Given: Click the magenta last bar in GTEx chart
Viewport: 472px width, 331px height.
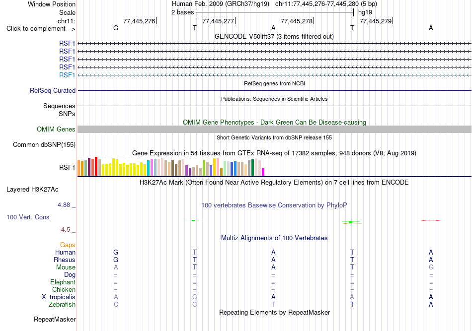Looking at the screenshot, I should coord(263,172).
